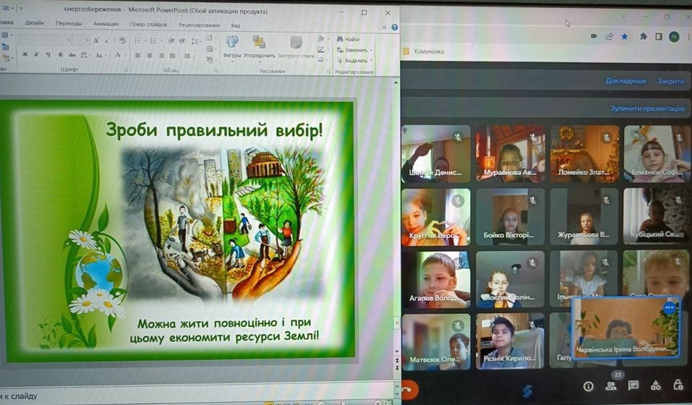
Task: Open meeting details info icon in Meet
Action: point(589,386)
